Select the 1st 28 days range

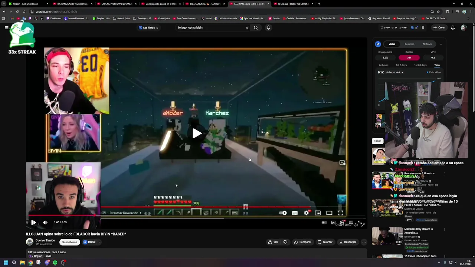point(420,65)
